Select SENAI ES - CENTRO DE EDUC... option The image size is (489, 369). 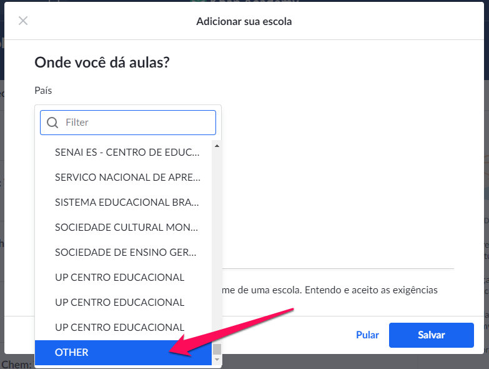[123, 153]
